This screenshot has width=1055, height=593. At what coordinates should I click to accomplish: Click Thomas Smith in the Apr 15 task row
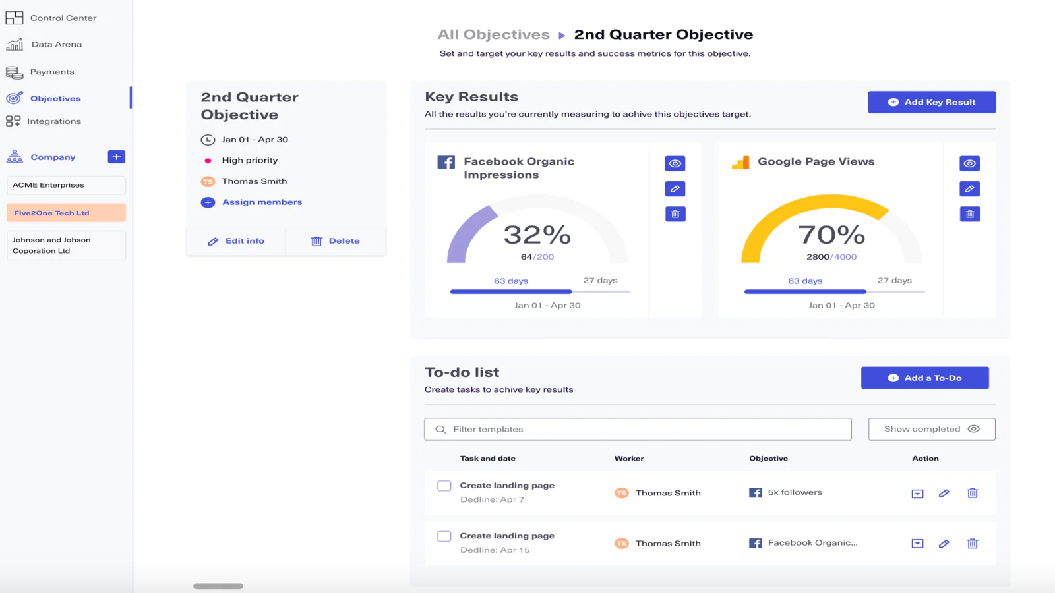coord(668,544)
